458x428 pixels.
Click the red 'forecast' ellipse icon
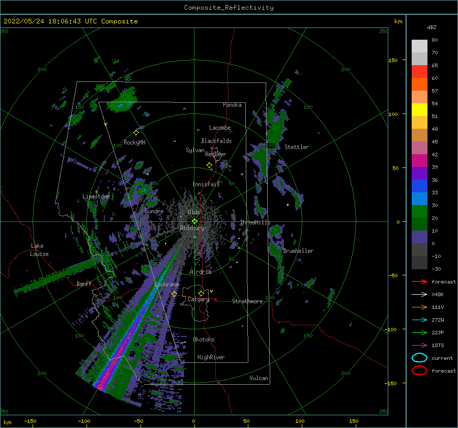[419, 370]
